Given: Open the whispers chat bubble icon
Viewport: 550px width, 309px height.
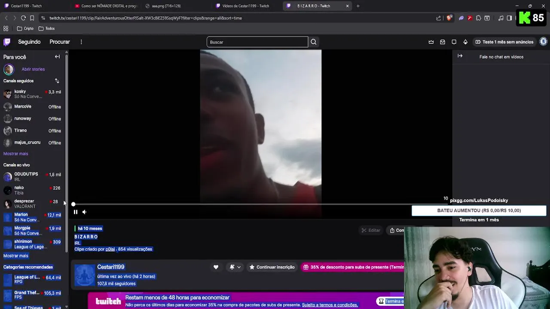Looking at the screenshot, I should tap(454, 42).
